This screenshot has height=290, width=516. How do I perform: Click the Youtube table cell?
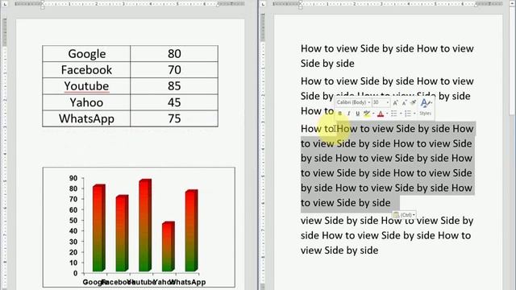[86, 86]
